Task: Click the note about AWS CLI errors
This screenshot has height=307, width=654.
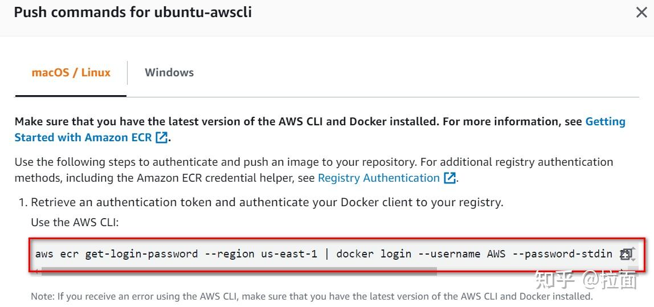Action: 312,296
